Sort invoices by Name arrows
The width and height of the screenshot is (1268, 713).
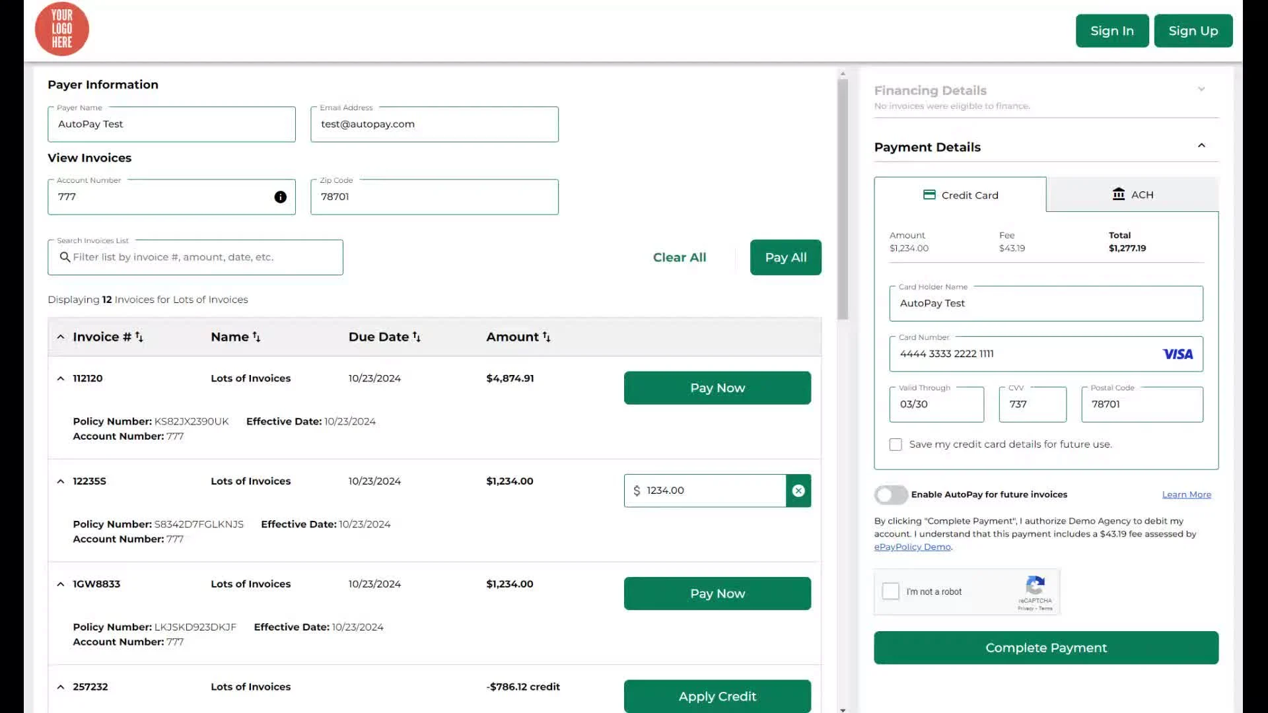[x=256, y=337]
